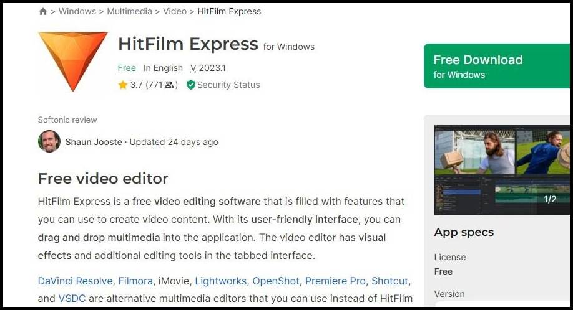Image resolution: width=573 pixels, height=310 pixels.
Task: Visit the OpenShot link
Action: coord(276,281)
